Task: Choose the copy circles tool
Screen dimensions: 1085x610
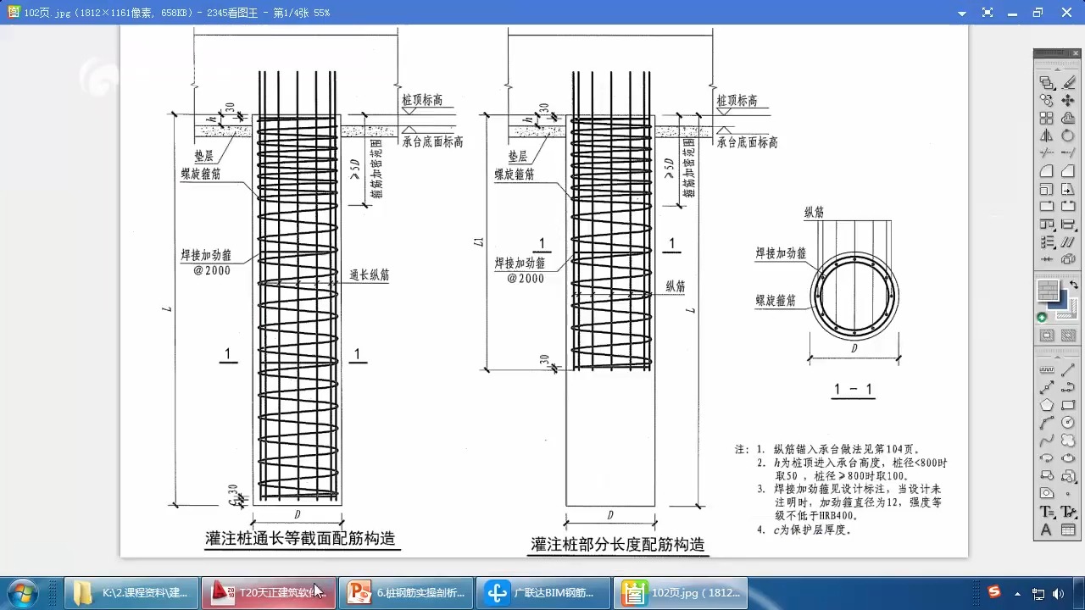Action: [1046, 99]
